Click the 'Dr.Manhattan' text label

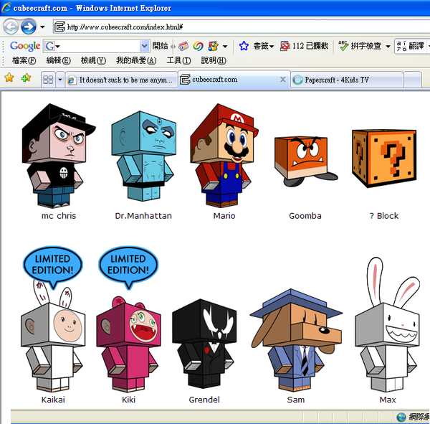(x=143, y=216)
